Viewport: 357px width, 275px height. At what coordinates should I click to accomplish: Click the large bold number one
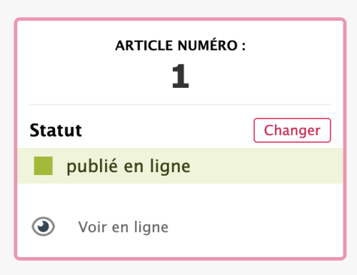pos(181,76)
